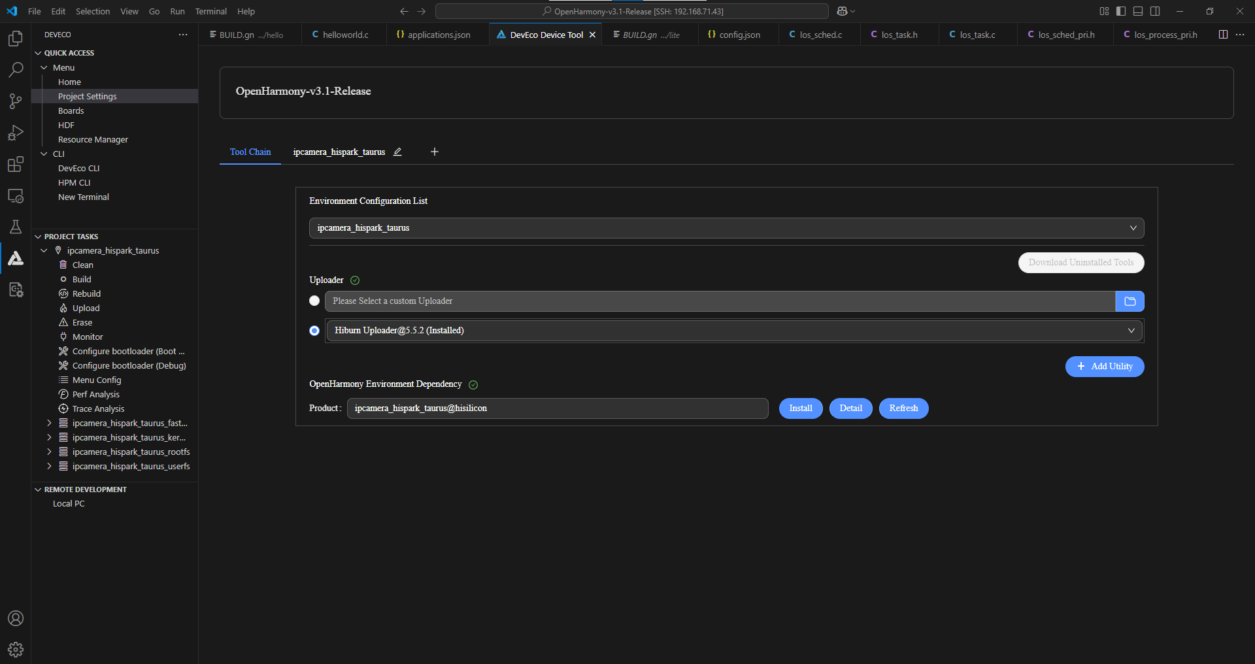Collapse the PROJECT TASKS section

click(38, 237)
